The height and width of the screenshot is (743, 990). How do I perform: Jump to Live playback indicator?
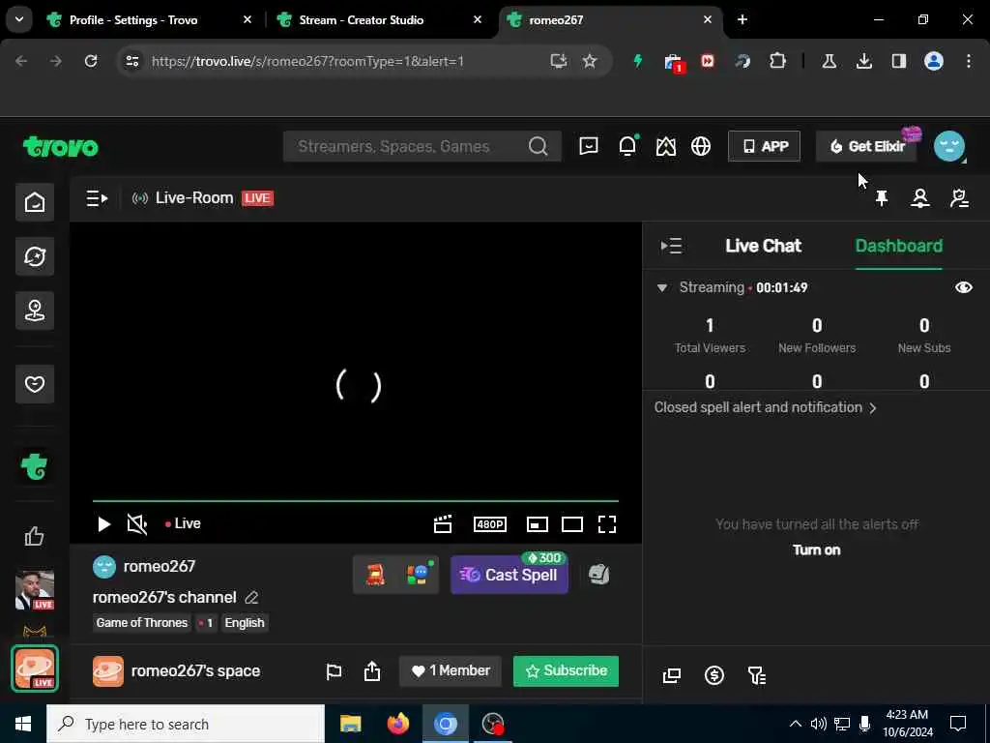[183, 523]
